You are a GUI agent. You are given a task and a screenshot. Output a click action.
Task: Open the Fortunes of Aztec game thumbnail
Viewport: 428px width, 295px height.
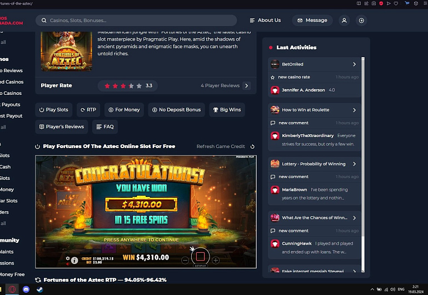[66, 51]
